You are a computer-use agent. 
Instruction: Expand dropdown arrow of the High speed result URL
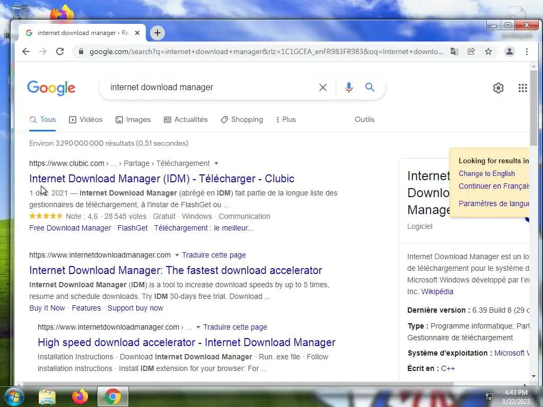click(198, 327)
